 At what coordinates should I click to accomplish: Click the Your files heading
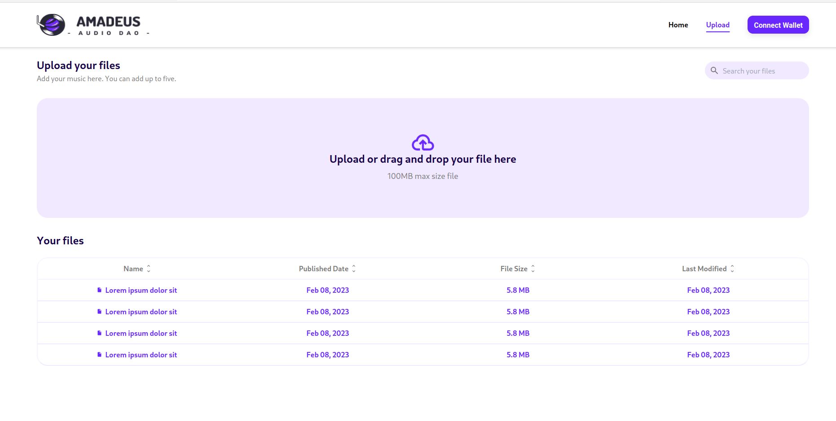tap(60, 241)
